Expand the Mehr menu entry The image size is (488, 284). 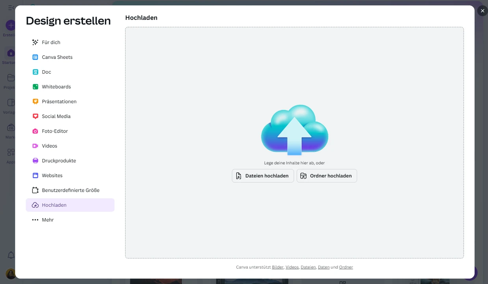pyautogui.click(x=70, y=220)
